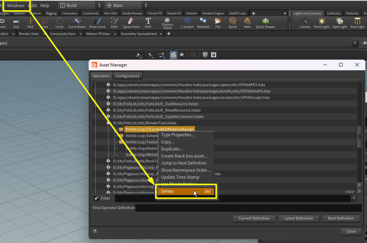This screenshot has height=243, width=367.
Task: Open the Quick Shapes tool
Action: (265, 23)
